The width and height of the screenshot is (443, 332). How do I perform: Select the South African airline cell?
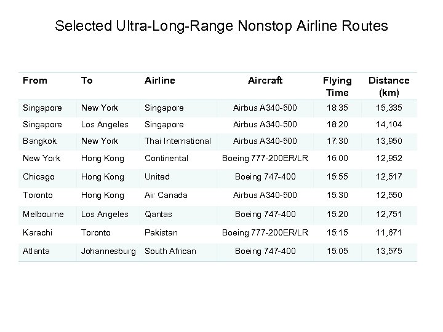[x=170, y=250]
